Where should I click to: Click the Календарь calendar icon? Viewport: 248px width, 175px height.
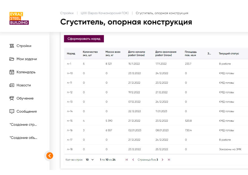12,72
